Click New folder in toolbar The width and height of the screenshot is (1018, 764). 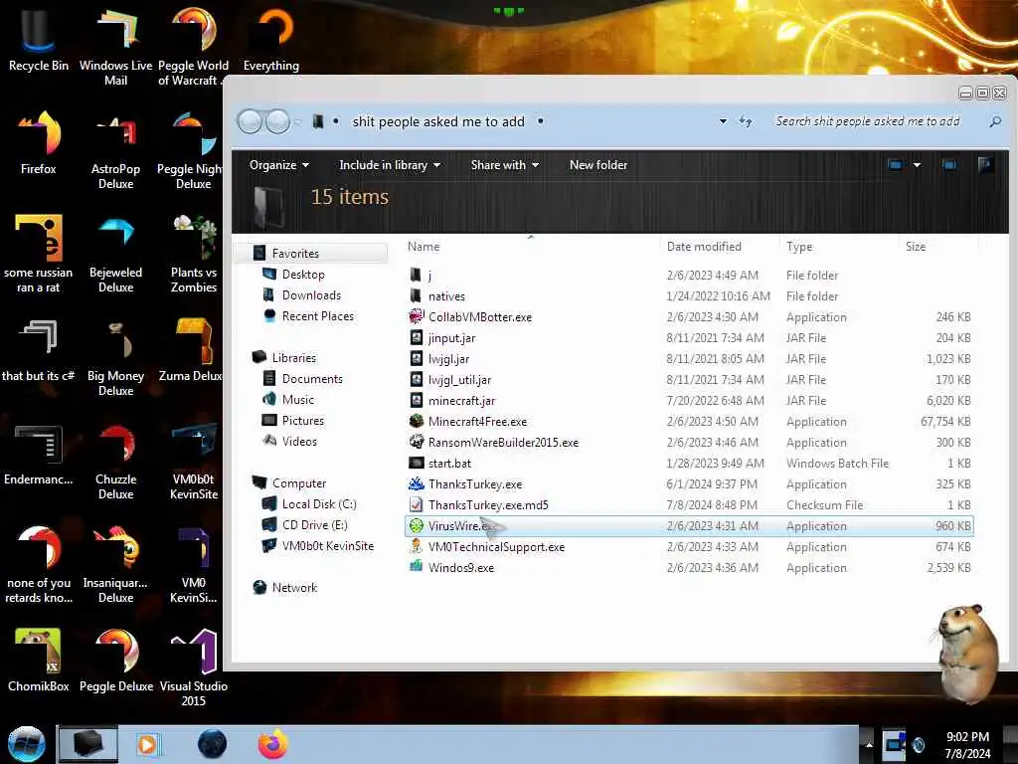pyautogui.click(x=597, y=165)
